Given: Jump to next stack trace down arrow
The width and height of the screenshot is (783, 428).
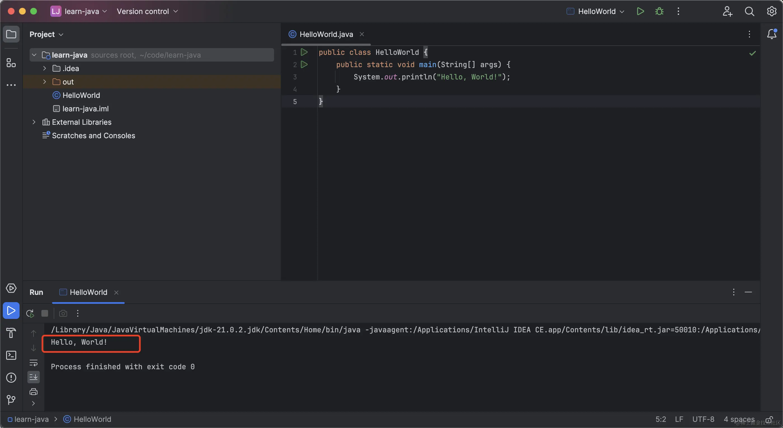Looking at the screenshot, I should [x=34, y=348].
